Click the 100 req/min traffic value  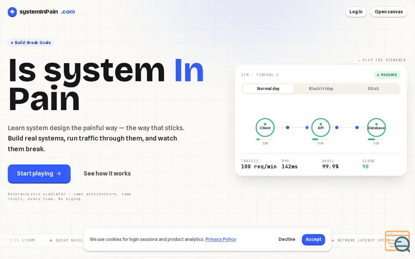[258, 166]
